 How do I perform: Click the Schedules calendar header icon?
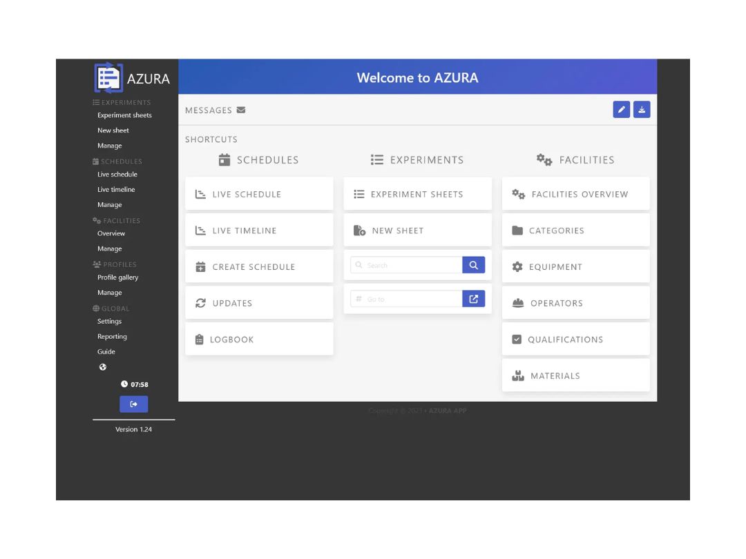click(224, 159)
